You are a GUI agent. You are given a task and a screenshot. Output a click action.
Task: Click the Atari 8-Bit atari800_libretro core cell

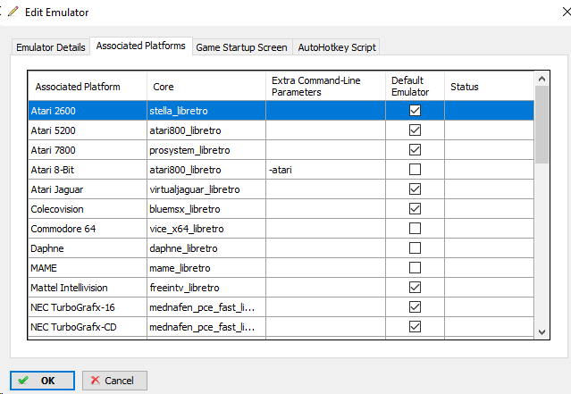pyautogui.click(x=206, y=170)
